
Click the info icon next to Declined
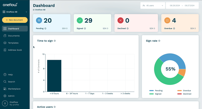coord(128,28)
